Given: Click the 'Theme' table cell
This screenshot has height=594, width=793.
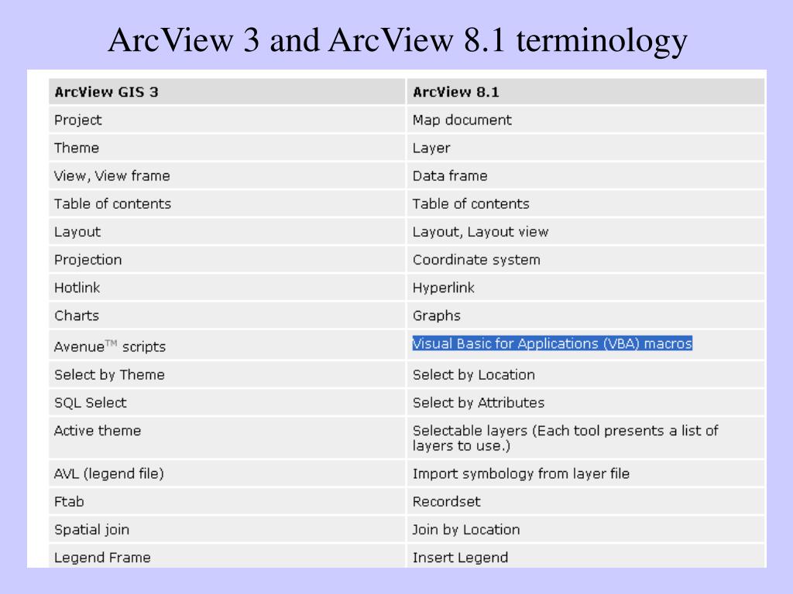Looking at the screenshot, I should tap(227, 148).
